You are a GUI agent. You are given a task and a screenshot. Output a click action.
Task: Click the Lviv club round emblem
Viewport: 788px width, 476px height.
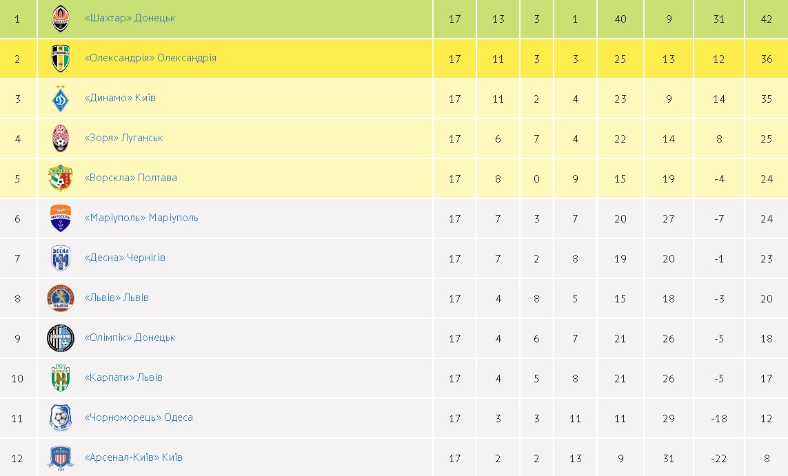tap(61, 298)
